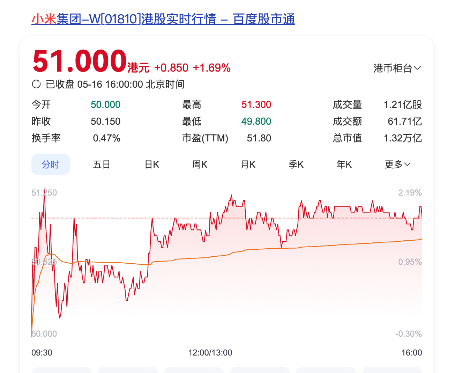Click the 51.000 current price
Image resolution: width=462 pixels, height=373 pixels.
80,61
